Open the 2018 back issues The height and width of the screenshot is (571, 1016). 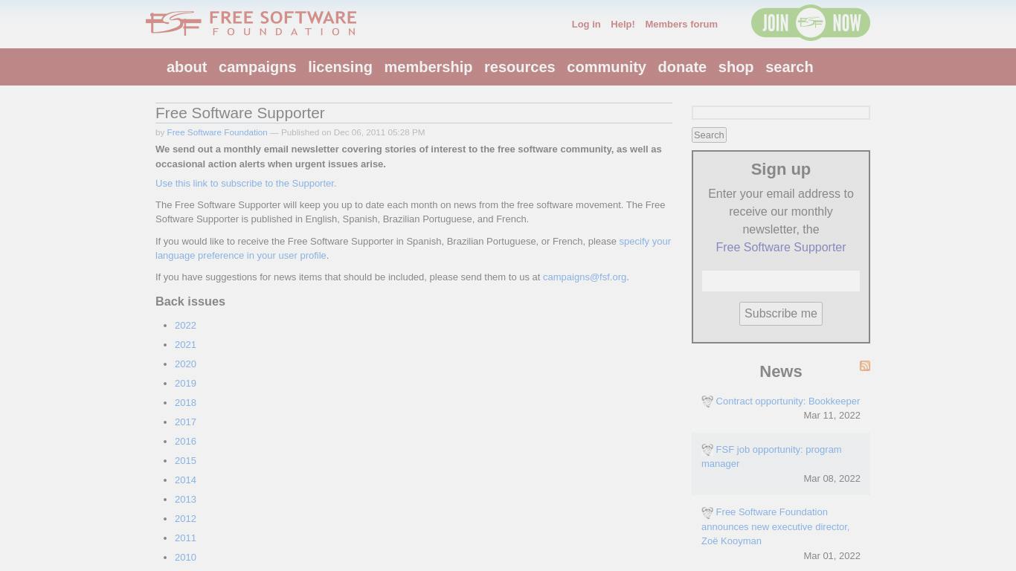click(185, 403)
